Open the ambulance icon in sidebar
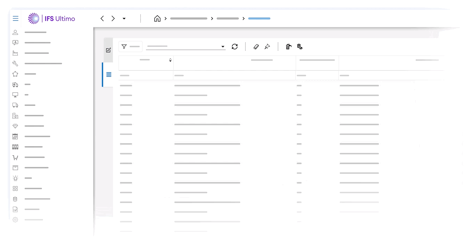The height and width of the screenshot is (243, 468). (x=15, y=84)
